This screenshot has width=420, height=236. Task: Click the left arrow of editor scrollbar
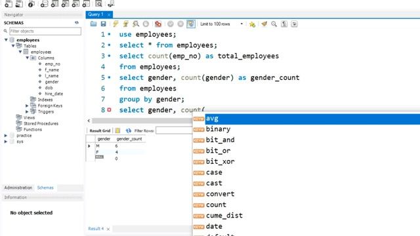[89, 121]
